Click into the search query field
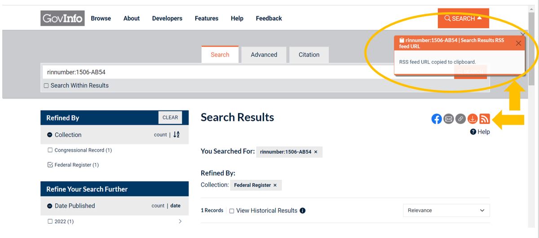Viewport: 539px width, 238px height. point(248,72)
